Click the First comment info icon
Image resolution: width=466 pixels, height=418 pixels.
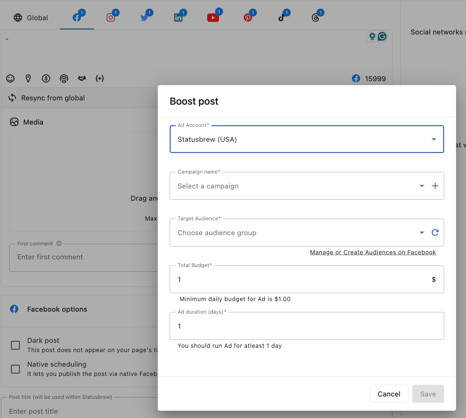[x=59, y=243]
